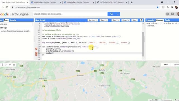Click the Okkampitiya label on the map
Screen dimensions: 179x101
point(125,74)
